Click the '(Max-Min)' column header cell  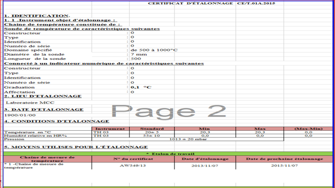click(x=309, y=129)
